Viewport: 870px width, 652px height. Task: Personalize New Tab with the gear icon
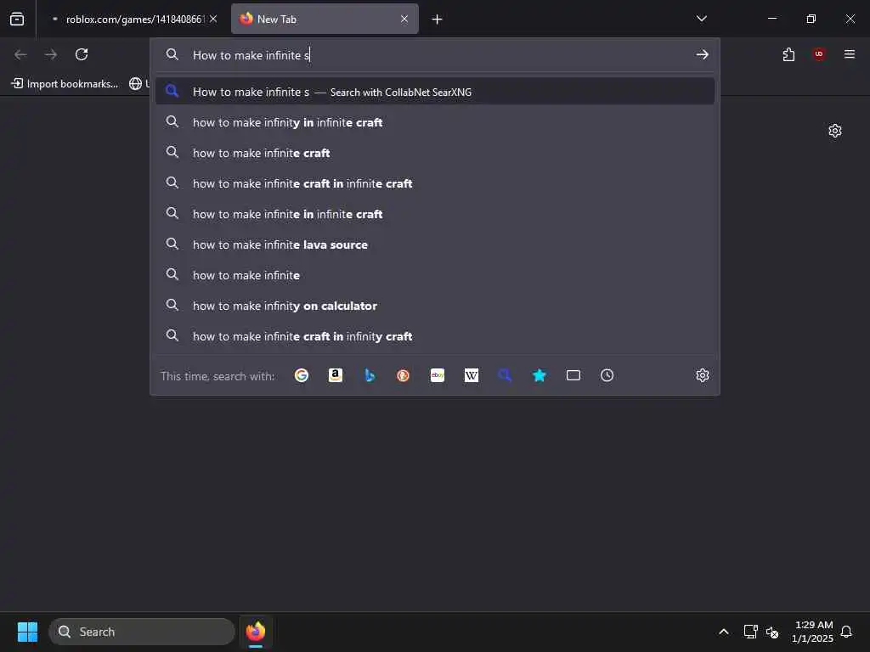pyautogui.click(x=835, y=131)
